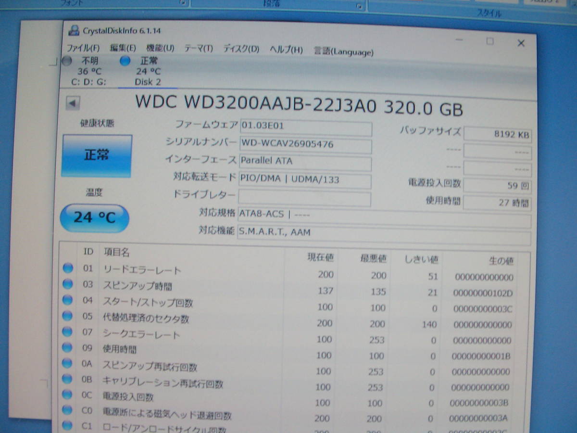Screen dimensions: 577x433
Task: Click raw value 00000000102D
Action: [482, 293]
